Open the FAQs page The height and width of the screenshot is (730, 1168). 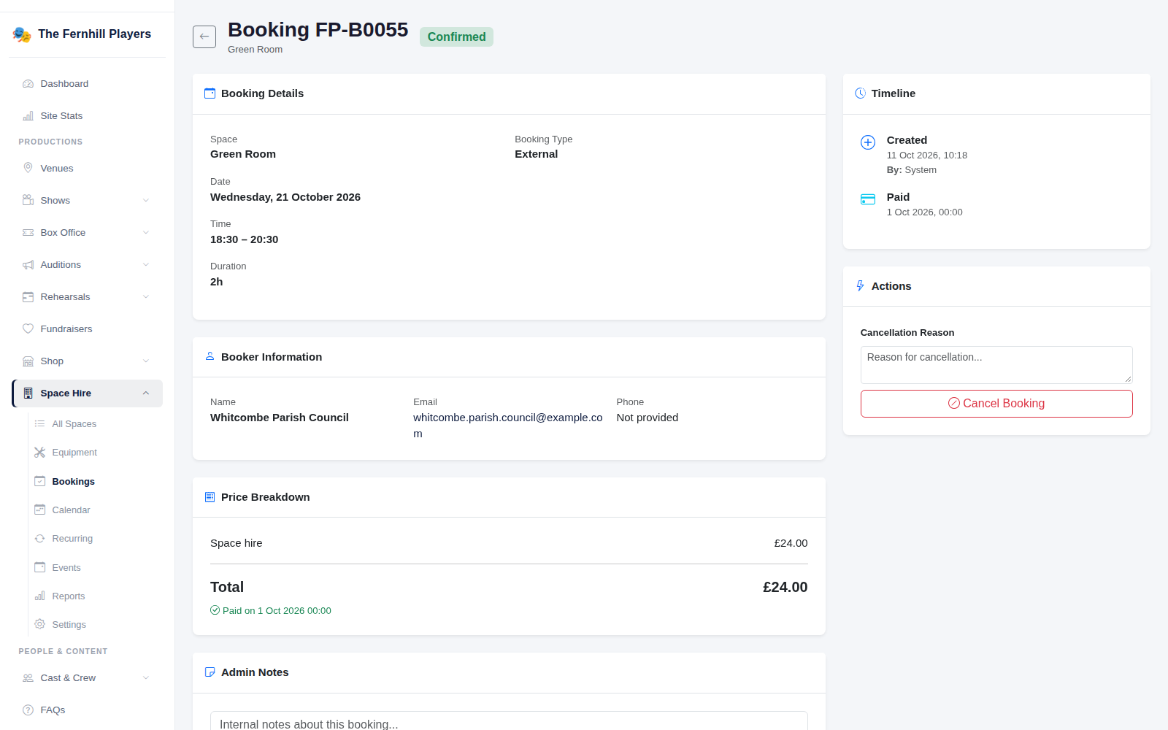[x=87, y=710]
